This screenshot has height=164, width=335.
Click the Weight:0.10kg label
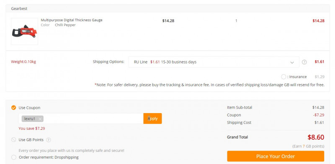pos(23,62)
